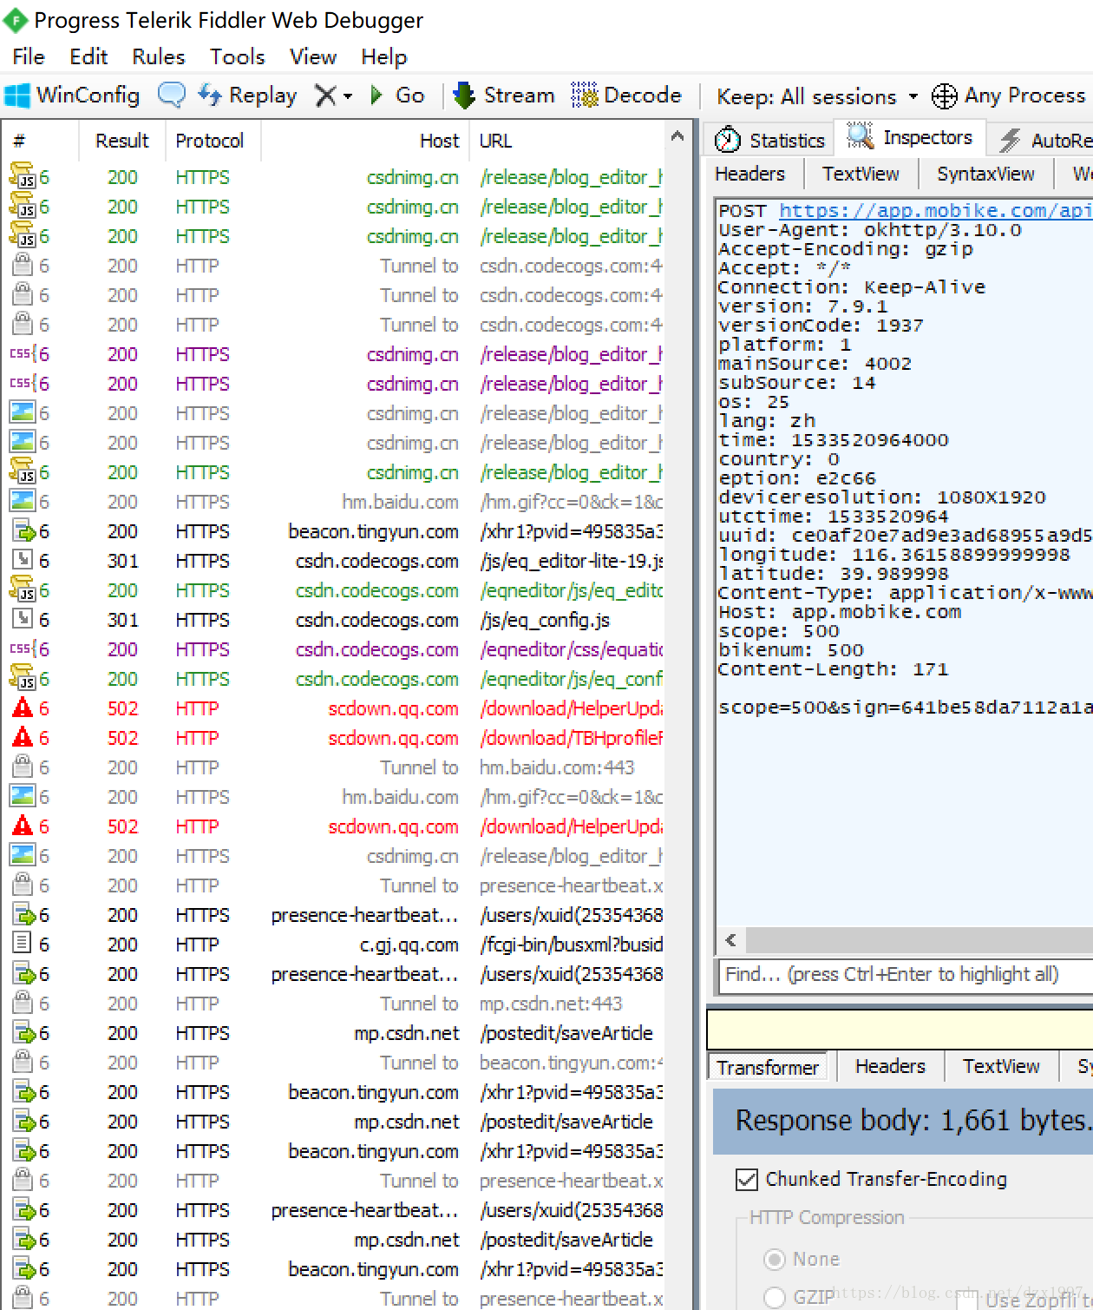Open the Tools menu
The height and width of the screenshot is (1310, 1093).
(x=238, y=57)
